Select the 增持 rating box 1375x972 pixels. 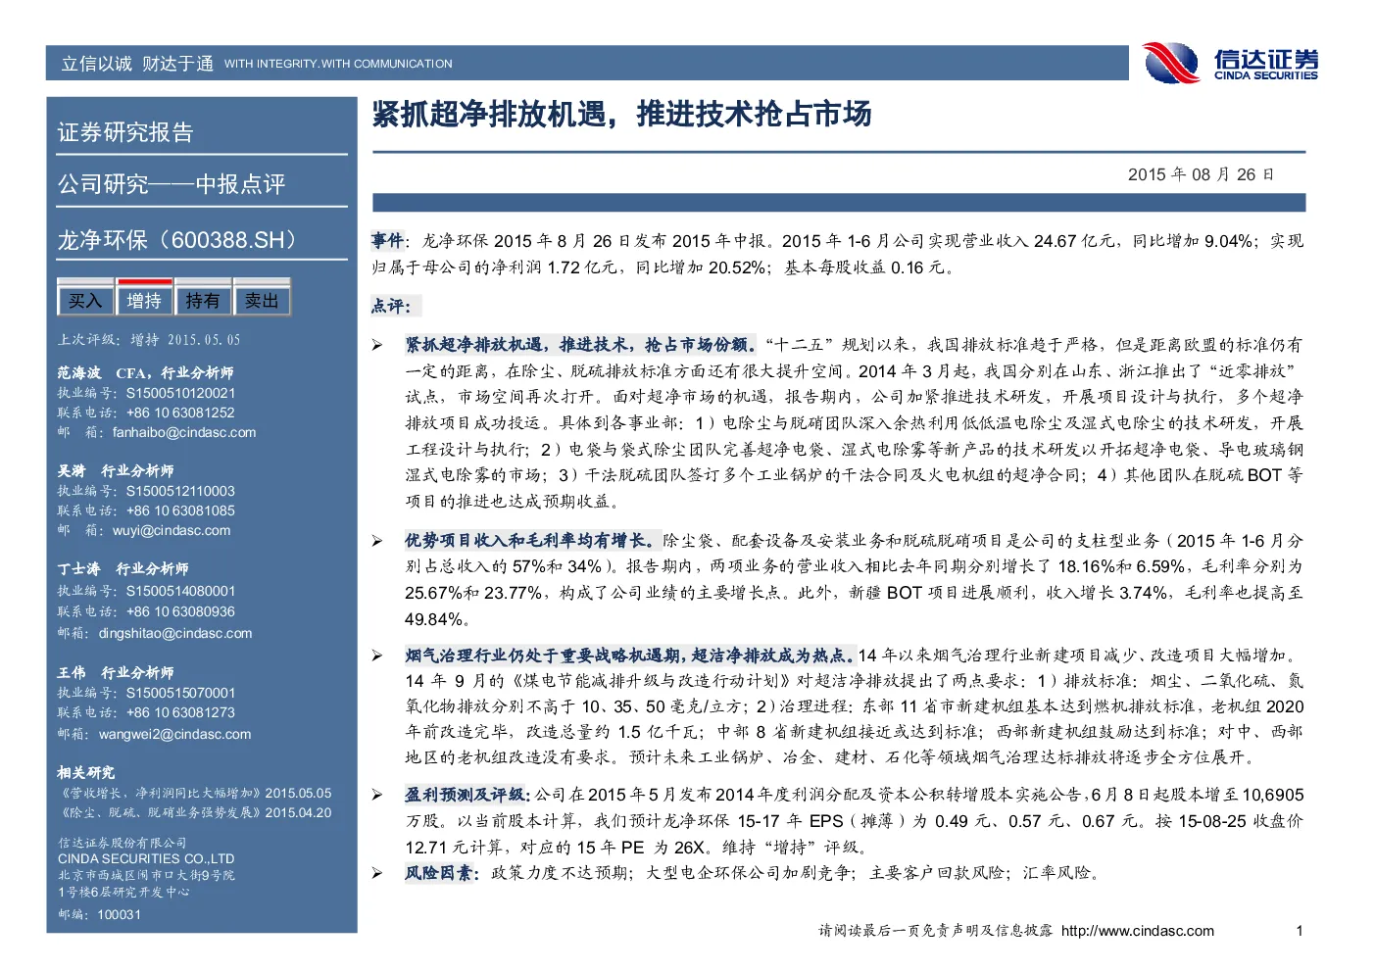point(144,300)
